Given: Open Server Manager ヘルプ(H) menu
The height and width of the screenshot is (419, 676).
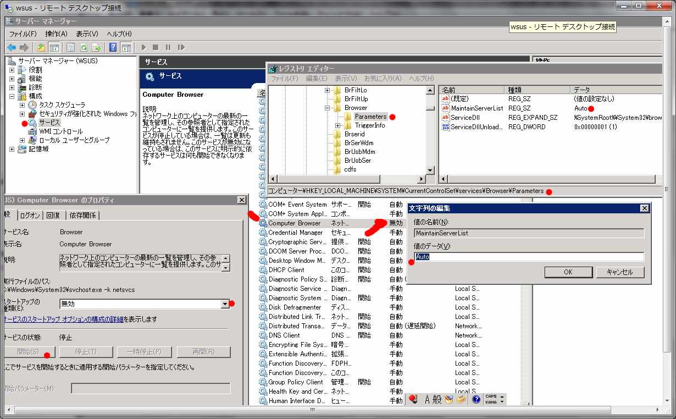Looking at the screenshot, I should [x=119, y=34].
